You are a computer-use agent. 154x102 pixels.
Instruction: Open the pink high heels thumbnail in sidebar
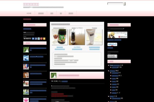[26, 67]
